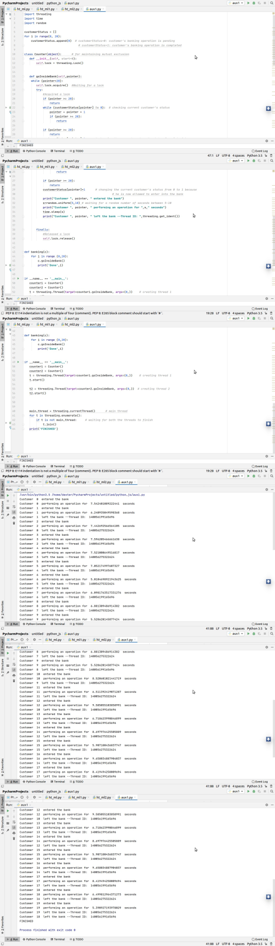Fourth frame: click the Stop icon in Run panel
This screenshot has width=275, height=946.
tap(8, 501)
